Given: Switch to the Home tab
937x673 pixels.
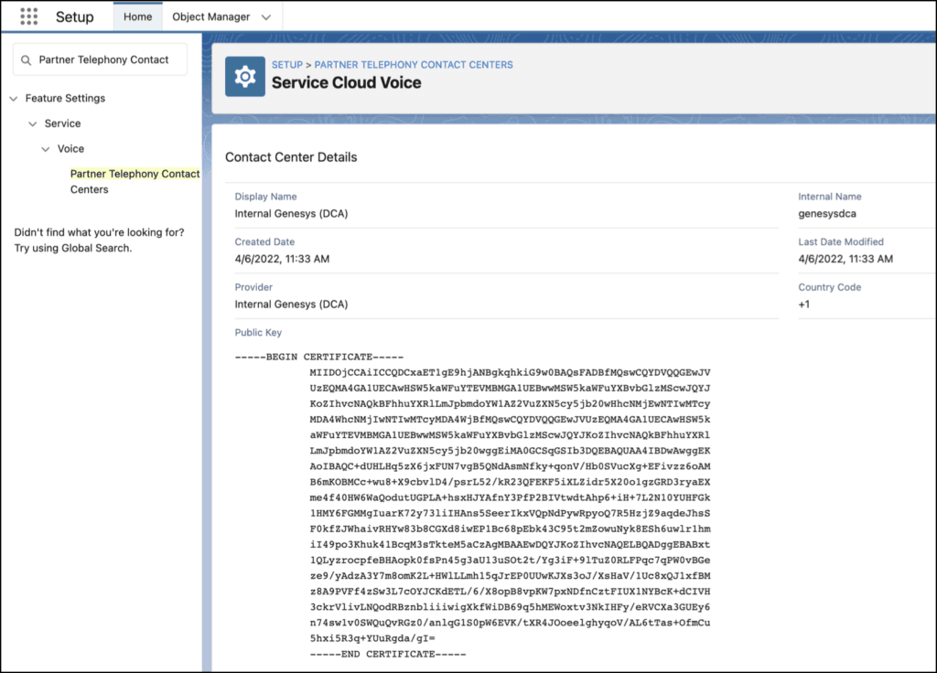Looking at the screenshot, I should [137, 16].
